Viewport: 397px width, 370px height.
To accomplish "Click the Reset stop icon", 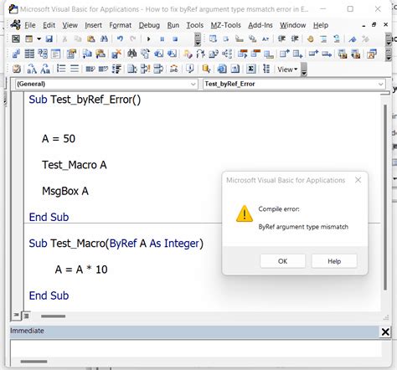I will [x=175, y=39].
